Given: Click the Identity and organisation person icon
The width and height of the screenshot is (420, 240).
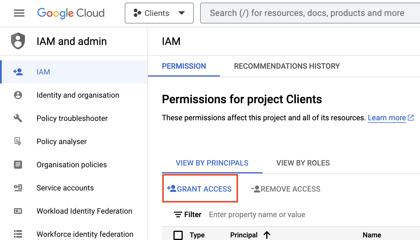Looking at the screenshot, I should 18,95.
